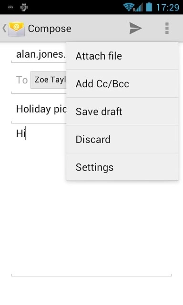
Task: Tap the Holiday pic subject field
Action: pyautogui.click(x=39, y=109)
